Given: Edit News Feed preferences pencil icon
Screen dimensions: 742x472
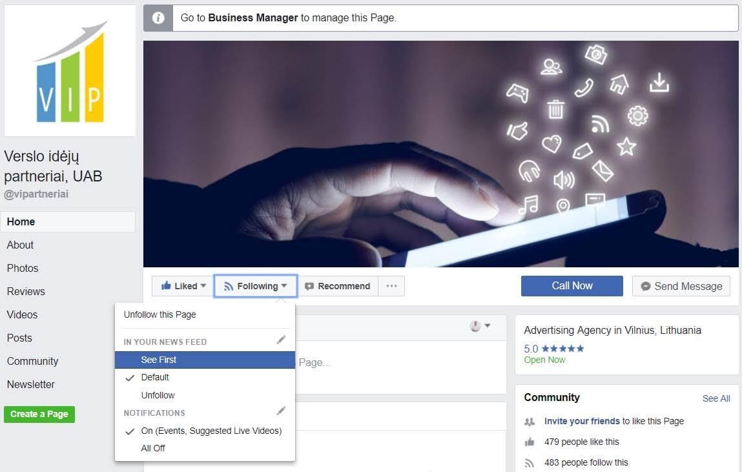Looking at the screenshot, I should (281, 340).
